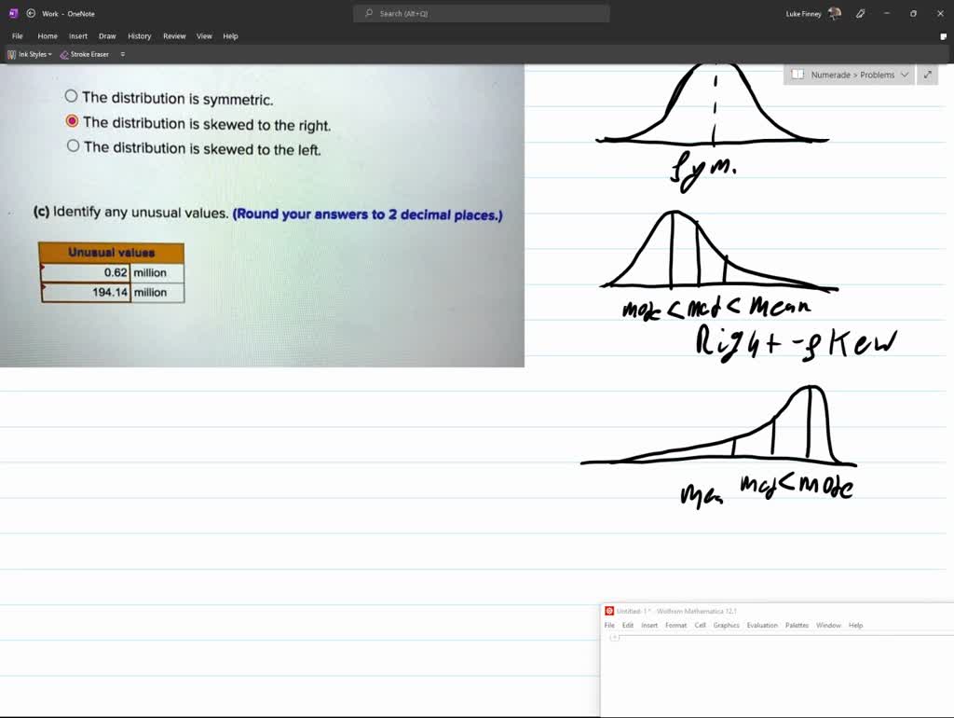Open the Evaluation menu in Mathematica
The width and height of the screenshot is (954, 718).
(x=762, y=626)
